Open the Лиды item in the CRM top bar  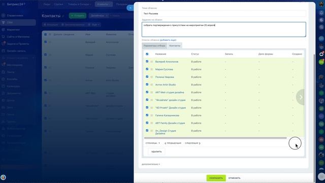[47, 4]
